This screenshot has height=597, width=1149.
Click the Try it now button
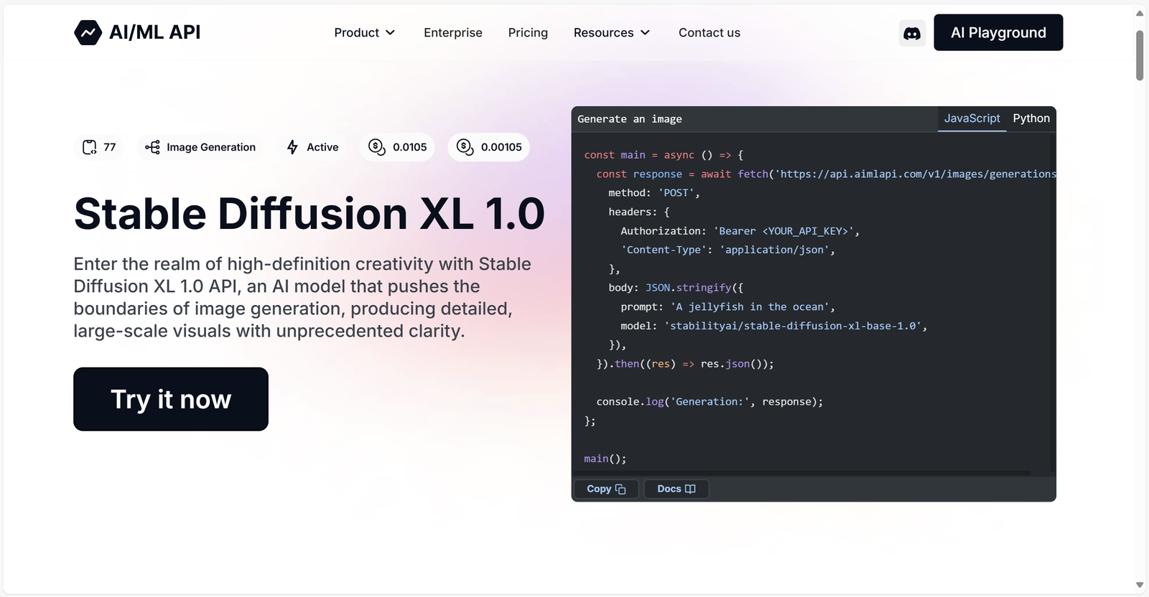tap(171, 399)
